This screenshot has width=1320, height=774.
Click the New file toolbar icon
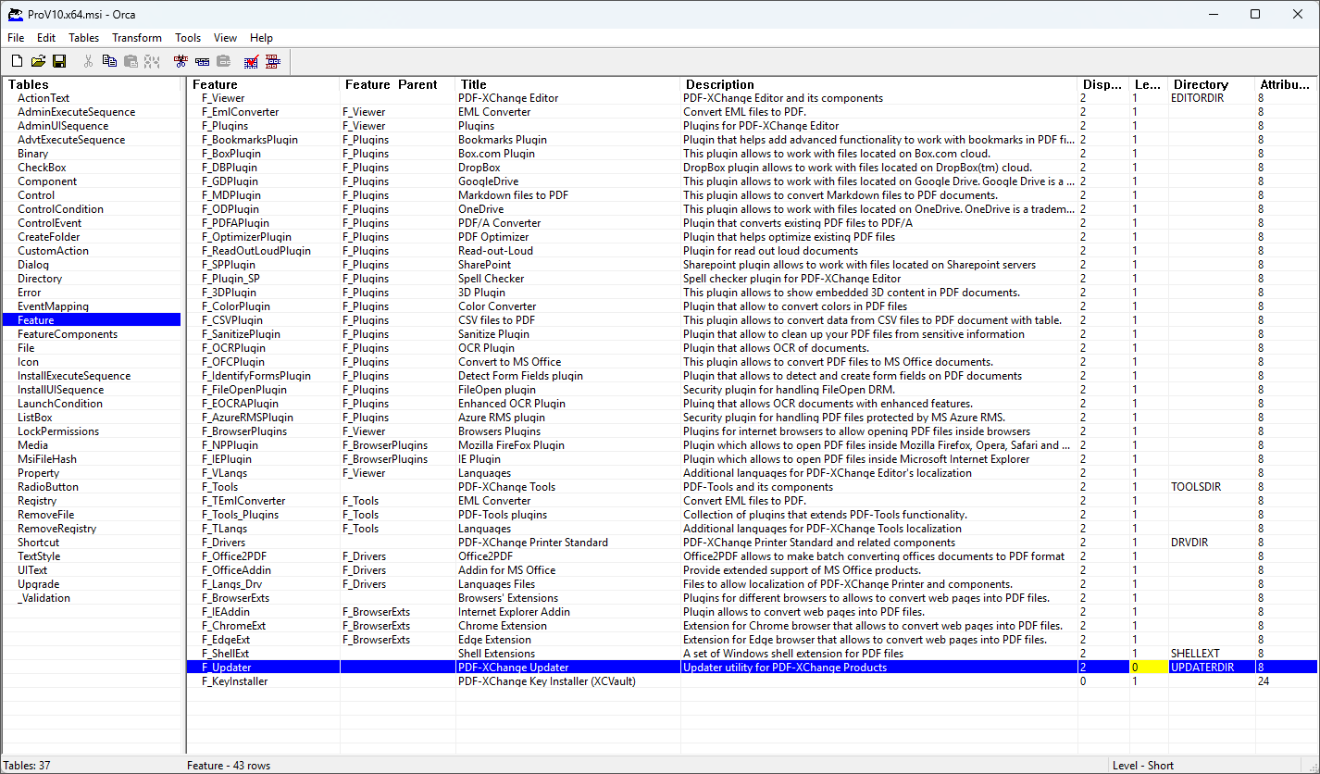click(x=17, y=61)
